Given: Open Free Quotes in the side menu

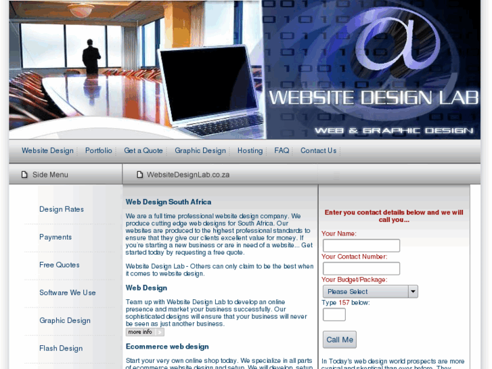Looking at the screenshot, I should coord(60,265).
